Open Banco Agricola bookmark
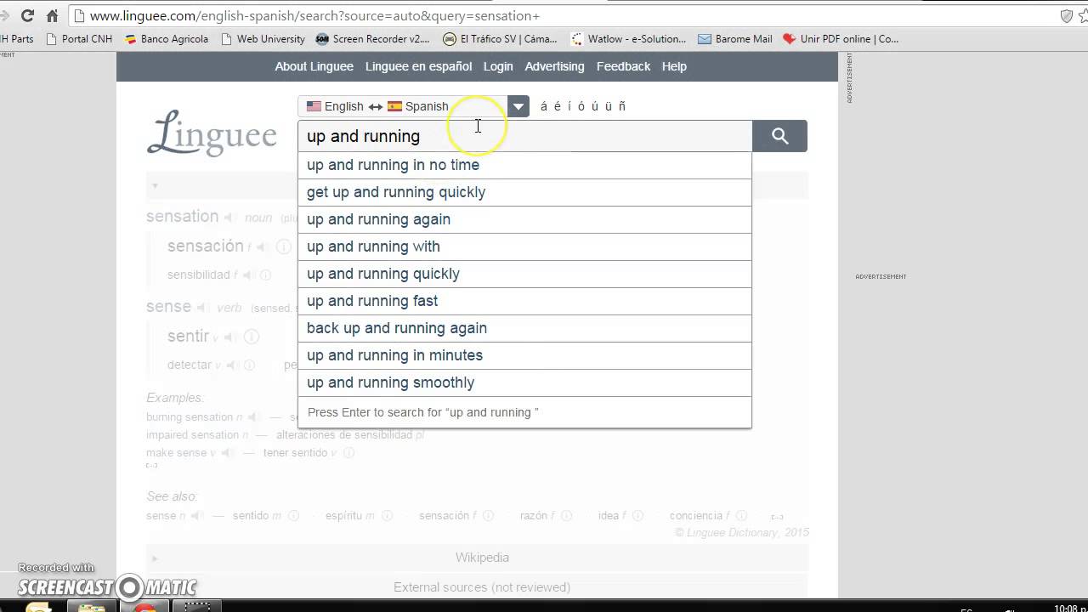 pos(167,39)
